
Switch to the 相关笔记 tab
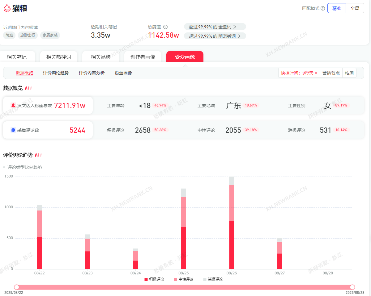point(17,57)
